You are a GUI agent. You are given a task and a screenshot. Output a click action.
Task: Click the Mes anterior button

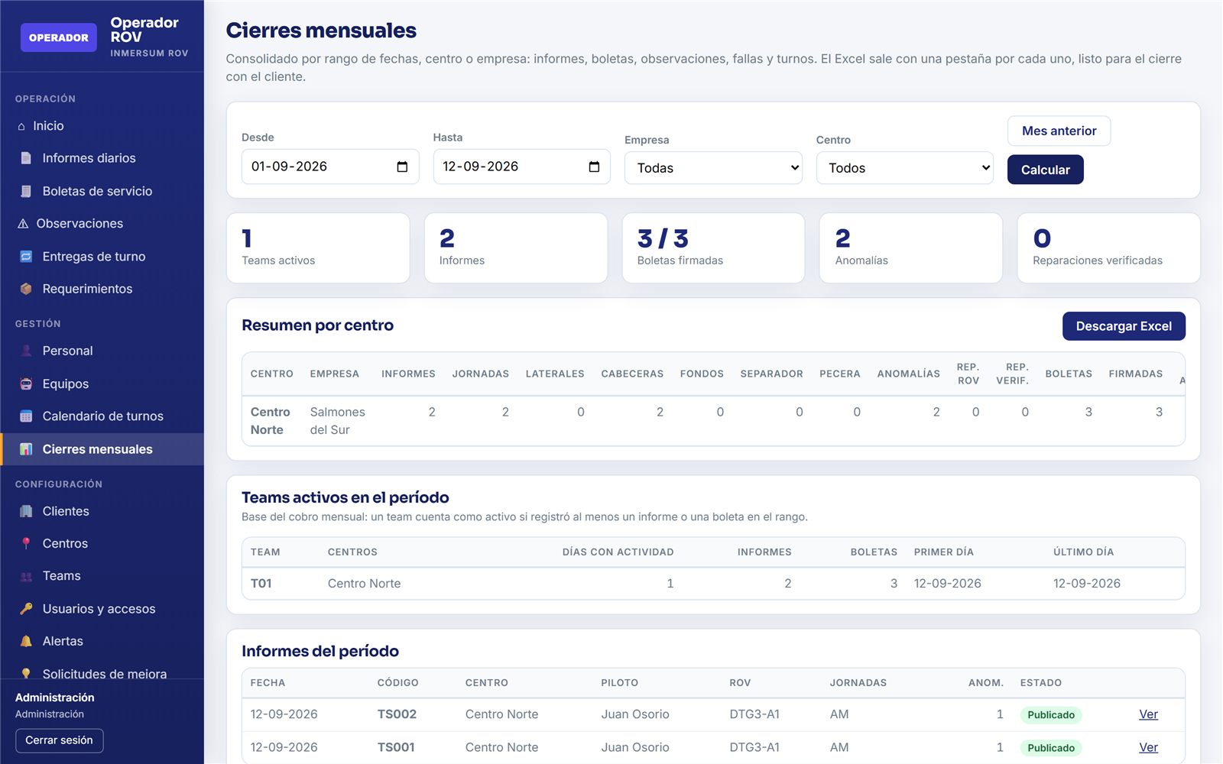coord(1059,131)
